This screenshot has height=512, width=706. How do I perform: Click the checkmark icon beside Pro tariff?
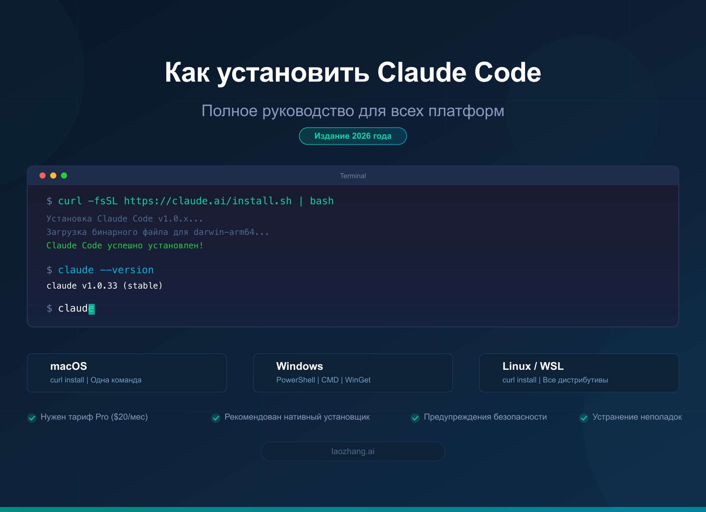(x=32, y=418)
